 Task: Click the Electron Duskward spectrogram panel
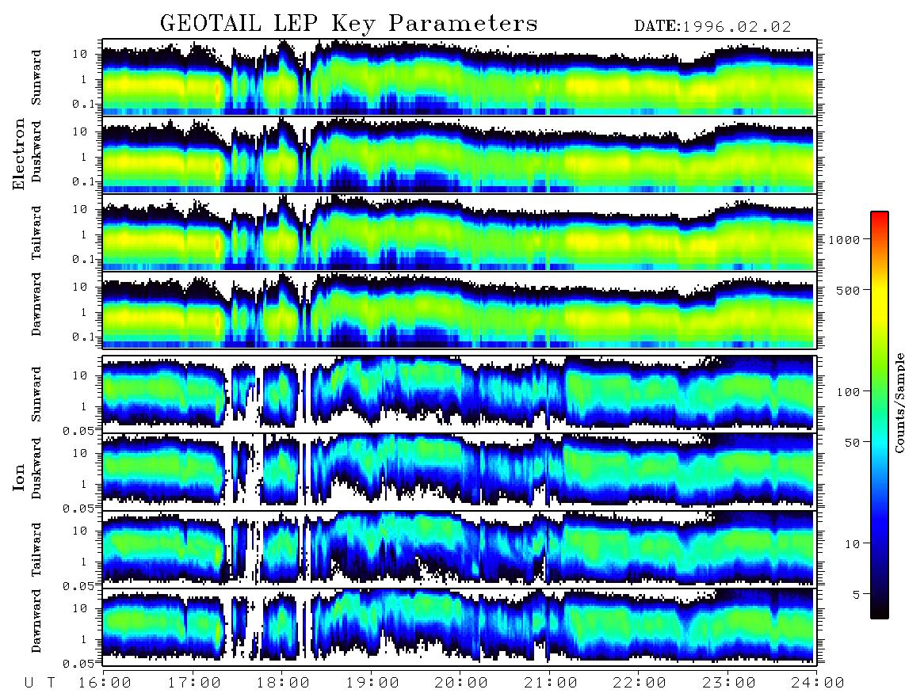click(x=460, y=154)
